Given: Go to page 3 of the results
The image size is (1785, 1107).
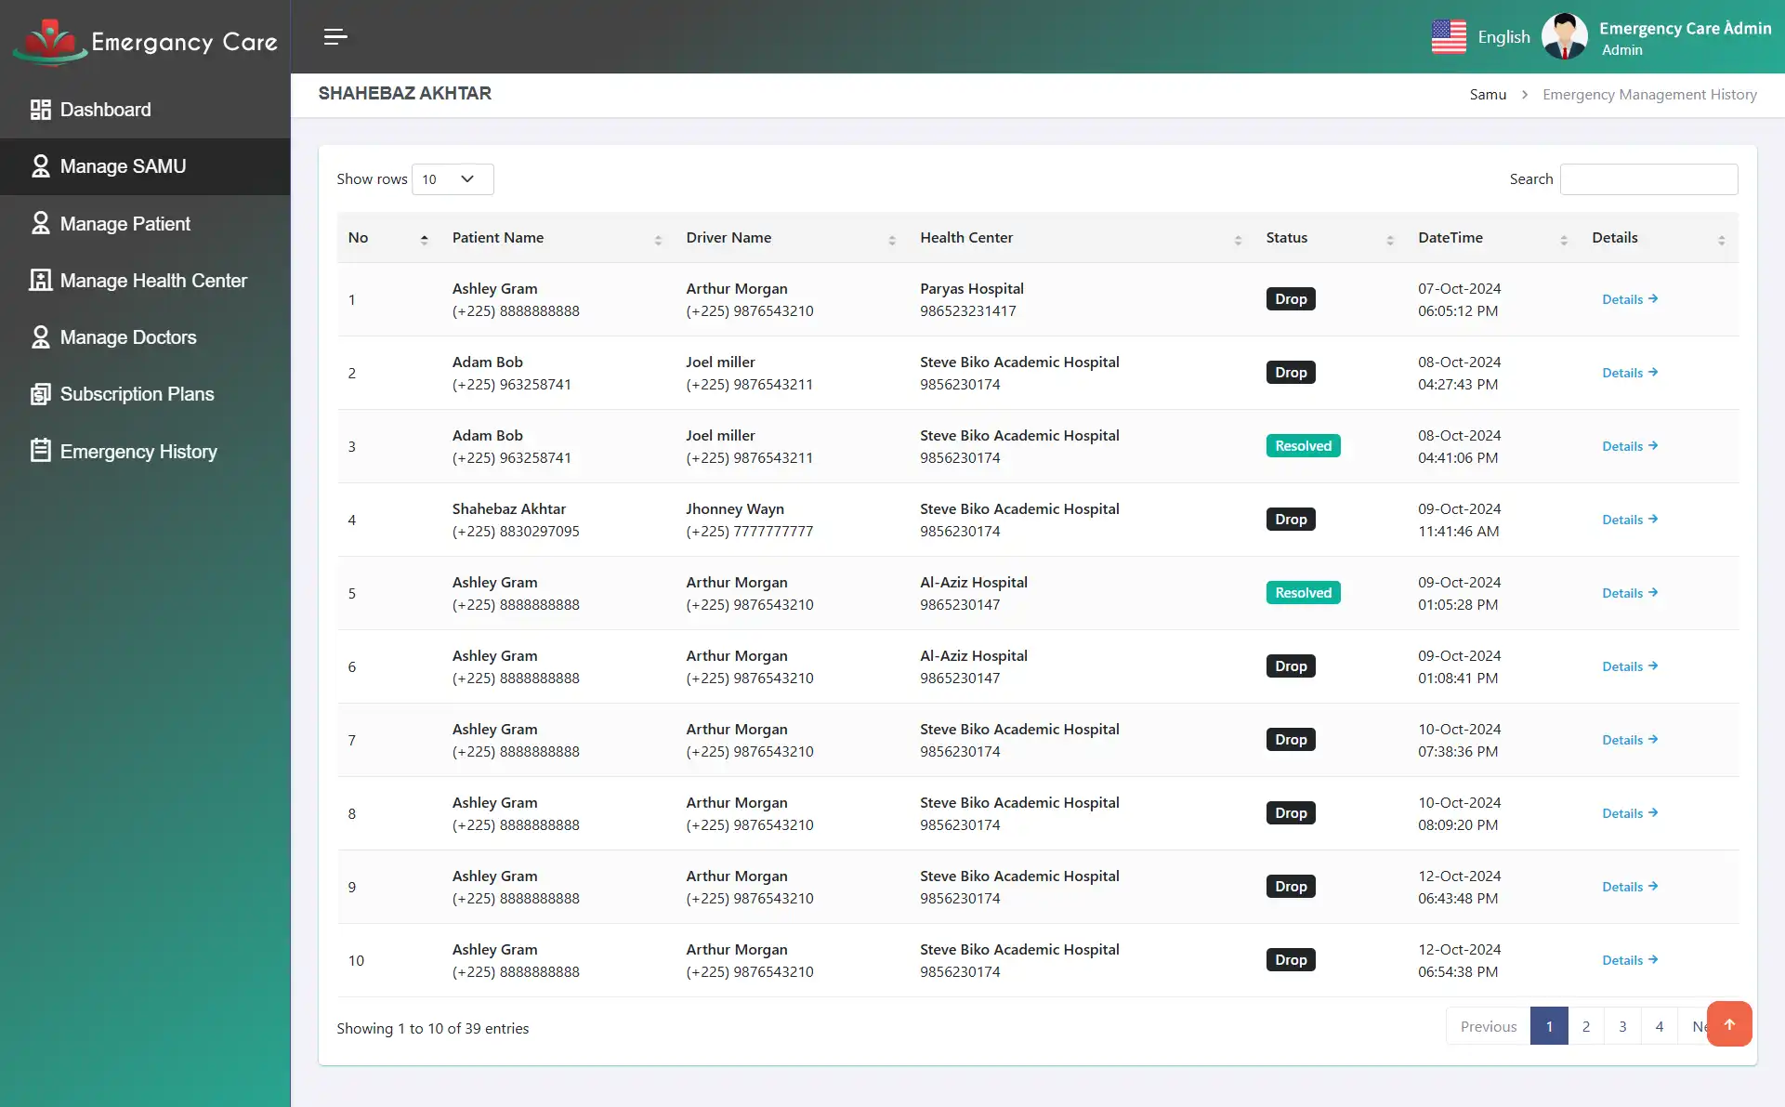Looking at the screenshot, I should click(1622, 1026).
